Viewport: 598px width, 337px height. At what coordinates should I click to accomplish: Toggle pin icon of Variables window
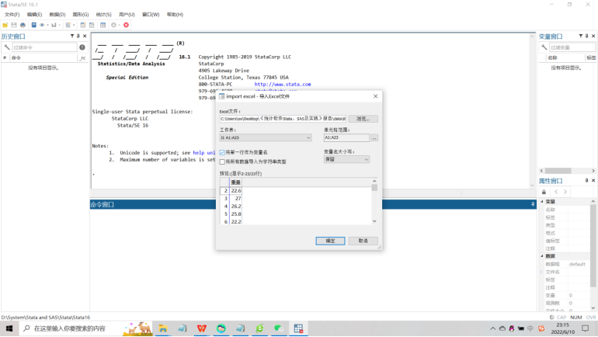click(586, 36)
